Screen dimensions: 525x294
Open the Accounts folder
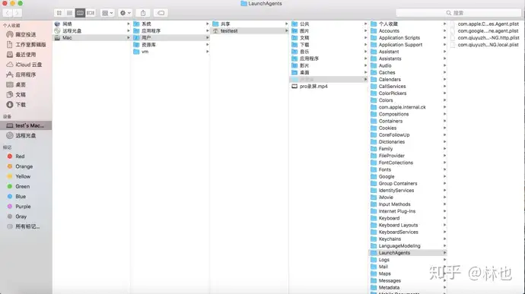point(408,31)
